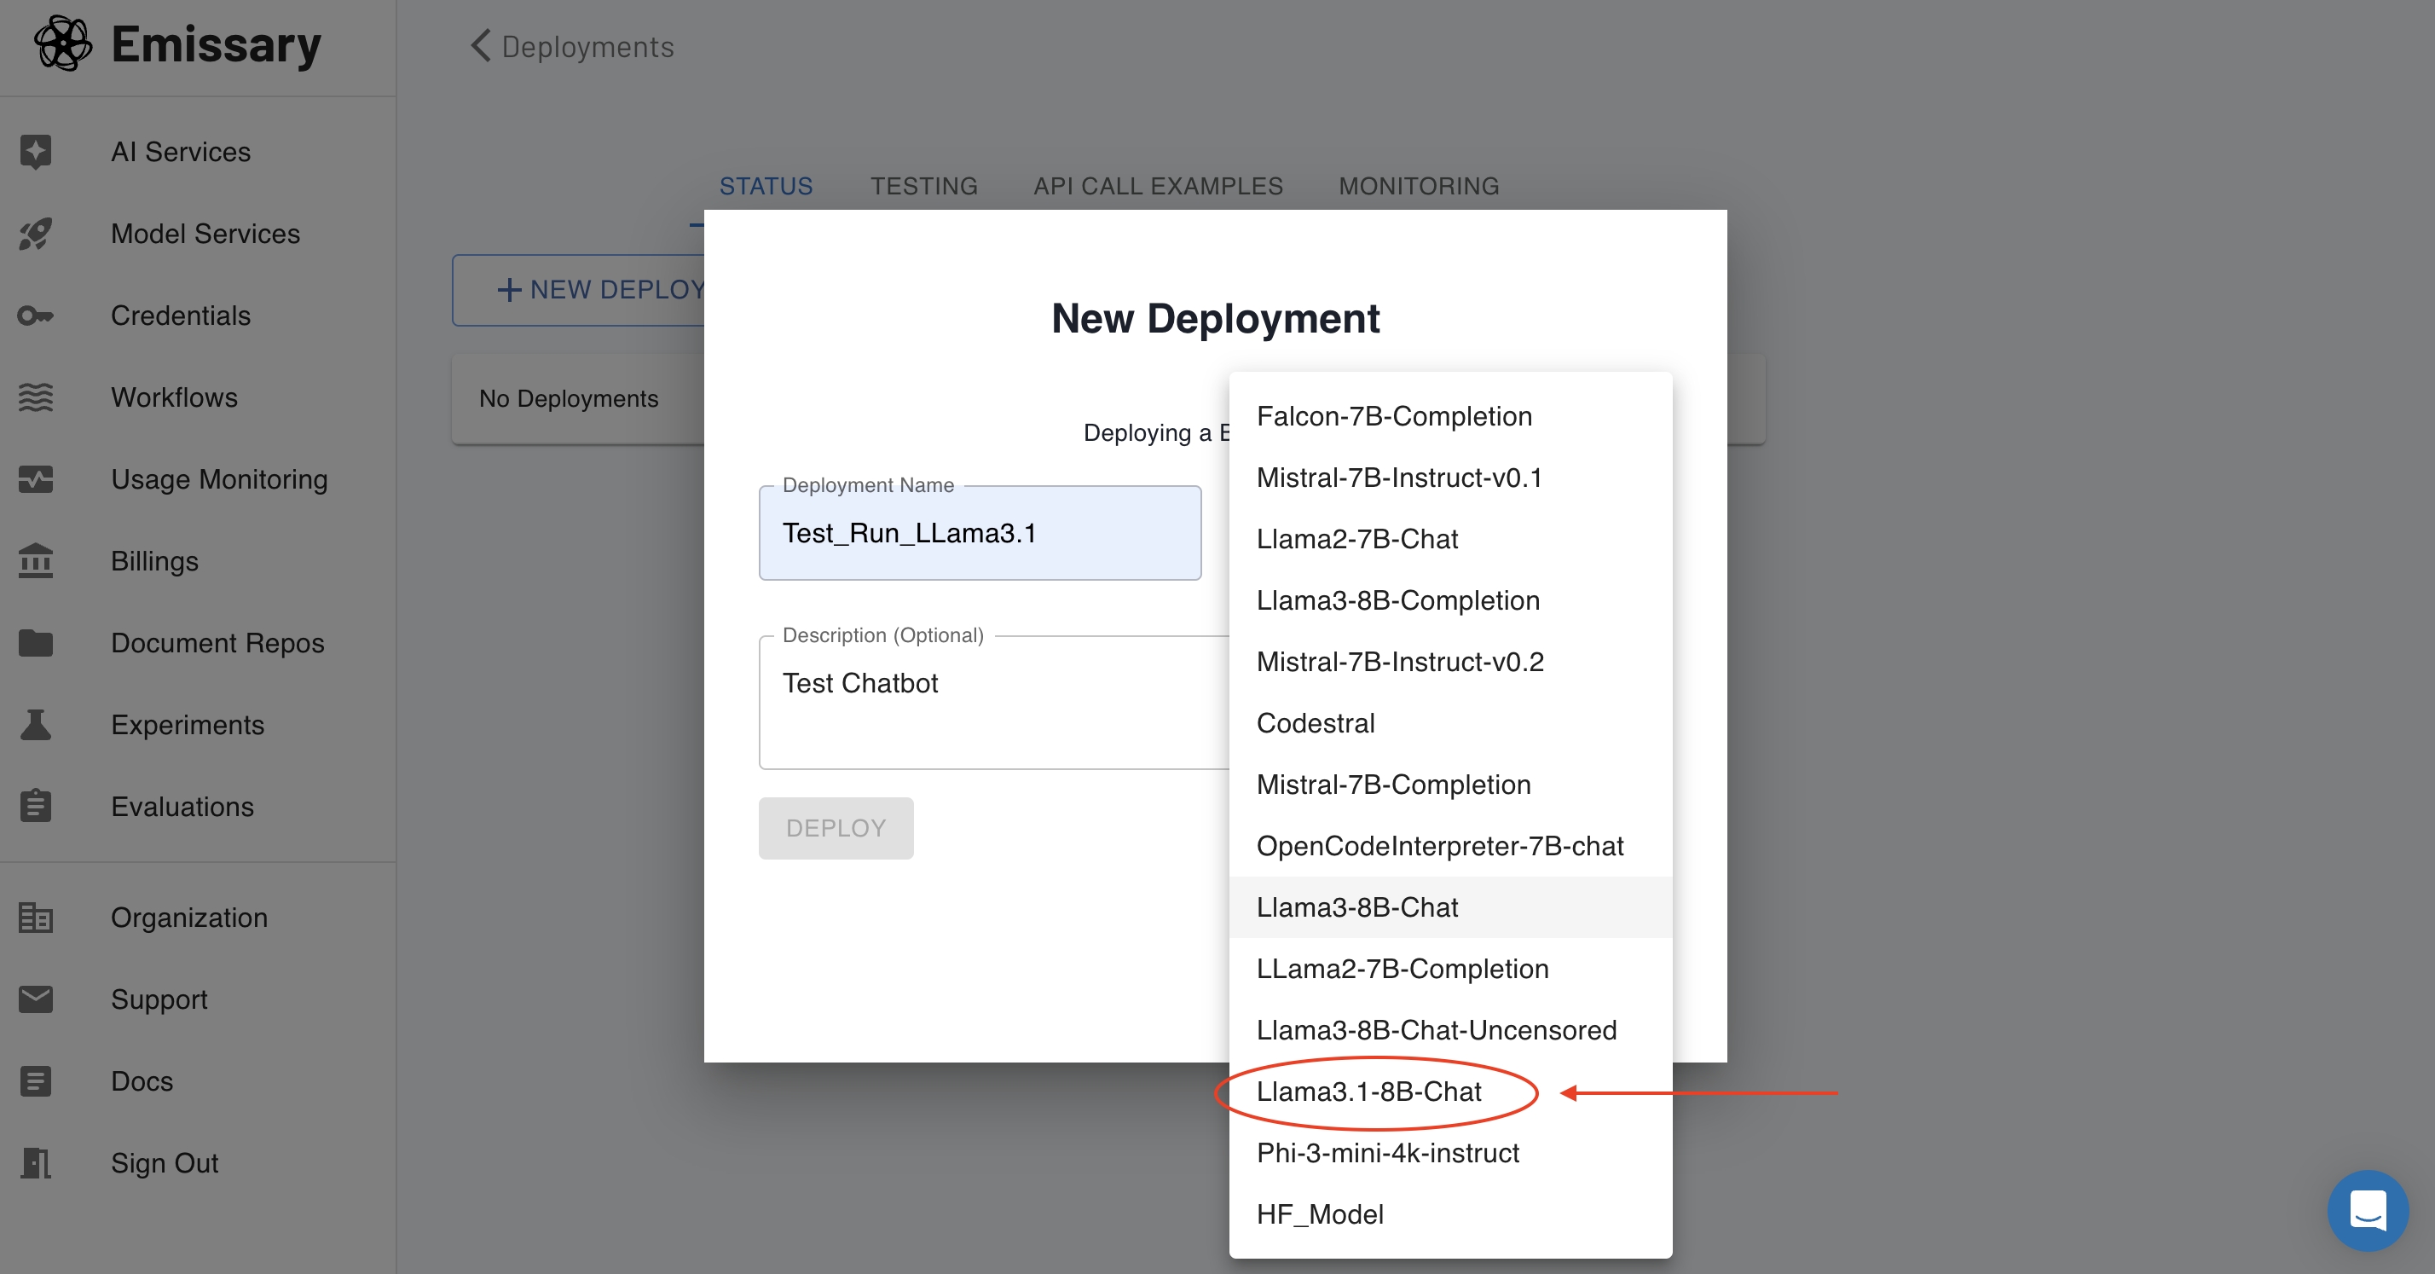This screenshot has width=2435, height=1274.
Task: Click the Organization building icon
Action: pyautogui.click(x=36, y=917)
